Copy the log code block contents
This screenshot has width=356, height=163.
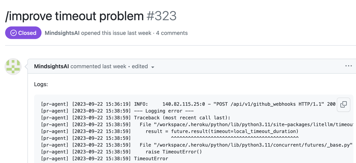tap(343, 104)
